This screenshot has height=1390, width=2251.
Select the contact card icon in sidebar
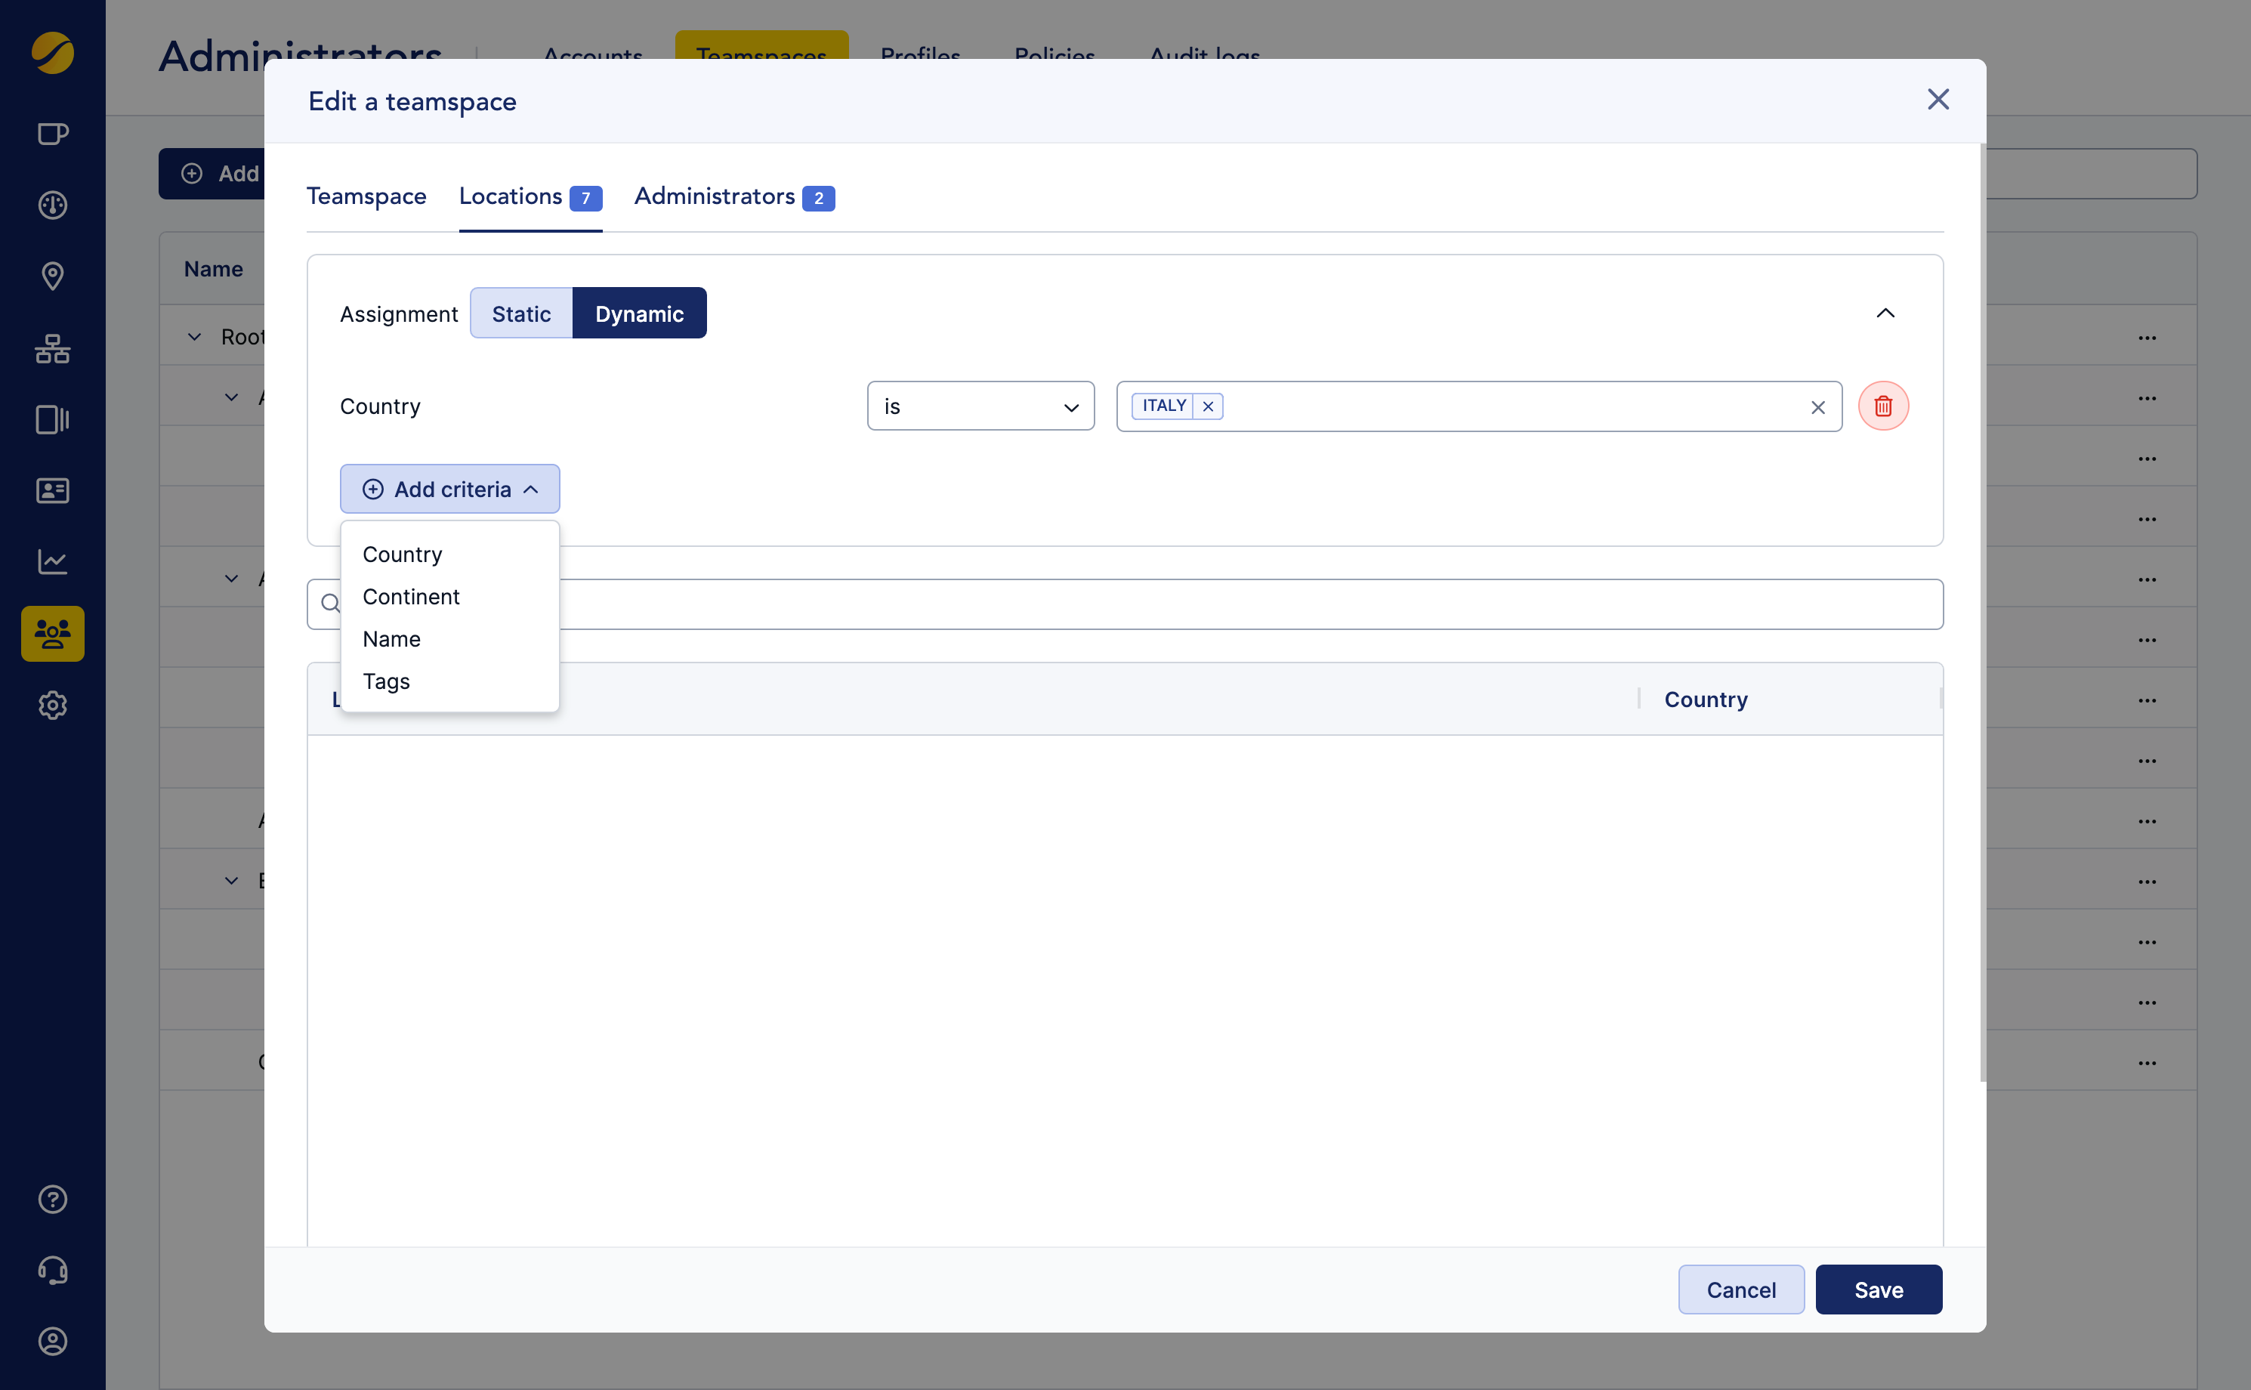click(52, 490)
